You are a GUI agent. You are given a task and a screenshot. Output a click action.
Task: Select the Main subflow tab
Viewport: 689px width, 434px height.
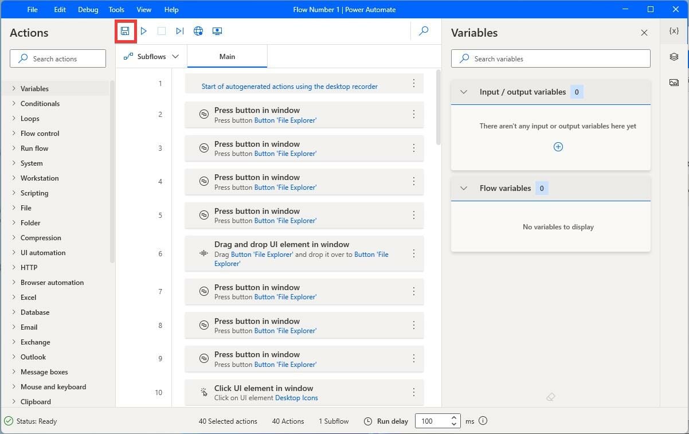(227, 57)
